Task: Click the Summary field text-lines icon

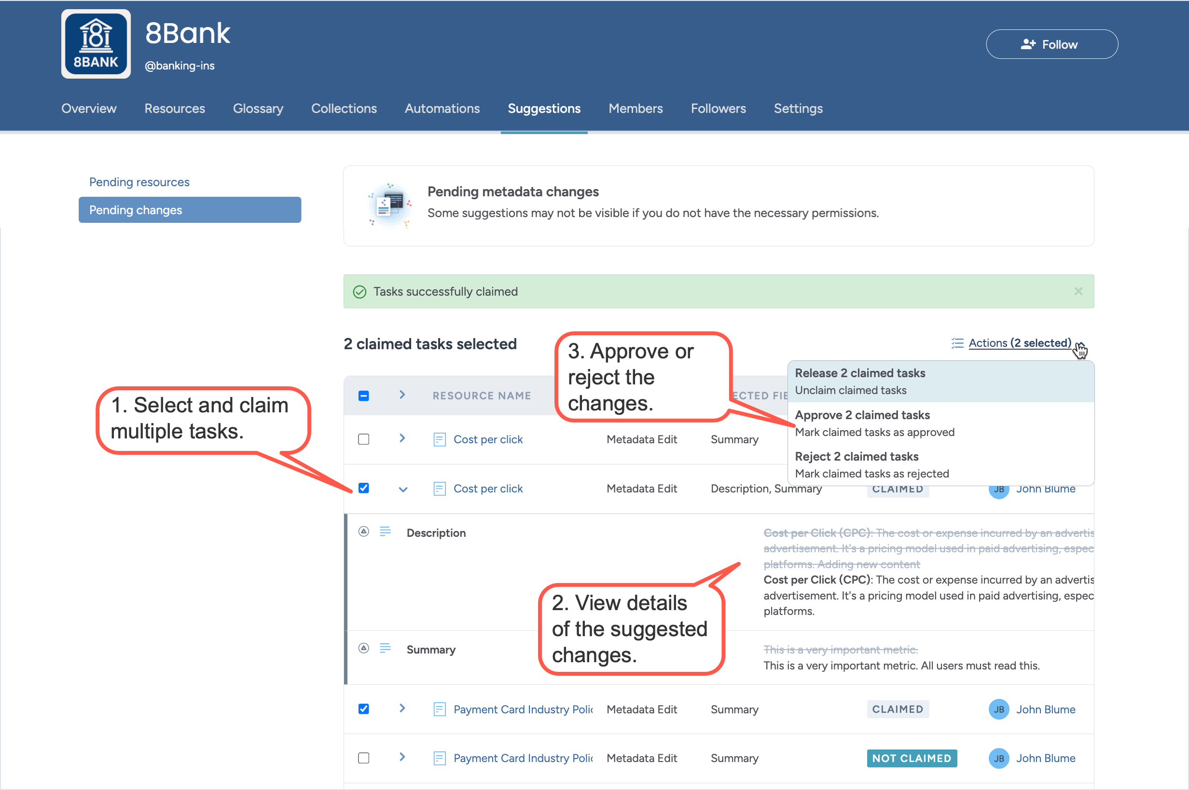Action: (x=385, y=648)
